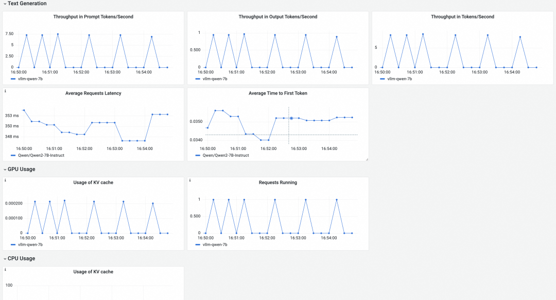Toggle vllm-qwen-7b series in Throughput in Output Tokens/Second

coord(216,79)
